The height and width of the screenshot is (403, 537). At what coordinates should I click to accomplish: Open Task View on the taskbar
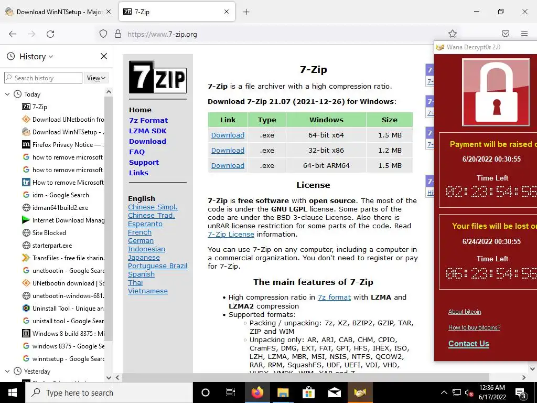pyautogui.click(x=231, y=393)
